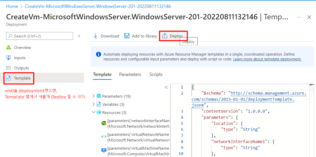Click the Template document icon in sidebar
316x157 pixels.
point(9,78)
